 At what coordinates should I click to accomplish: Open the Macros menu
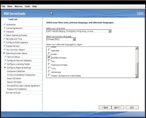(18, 6)
